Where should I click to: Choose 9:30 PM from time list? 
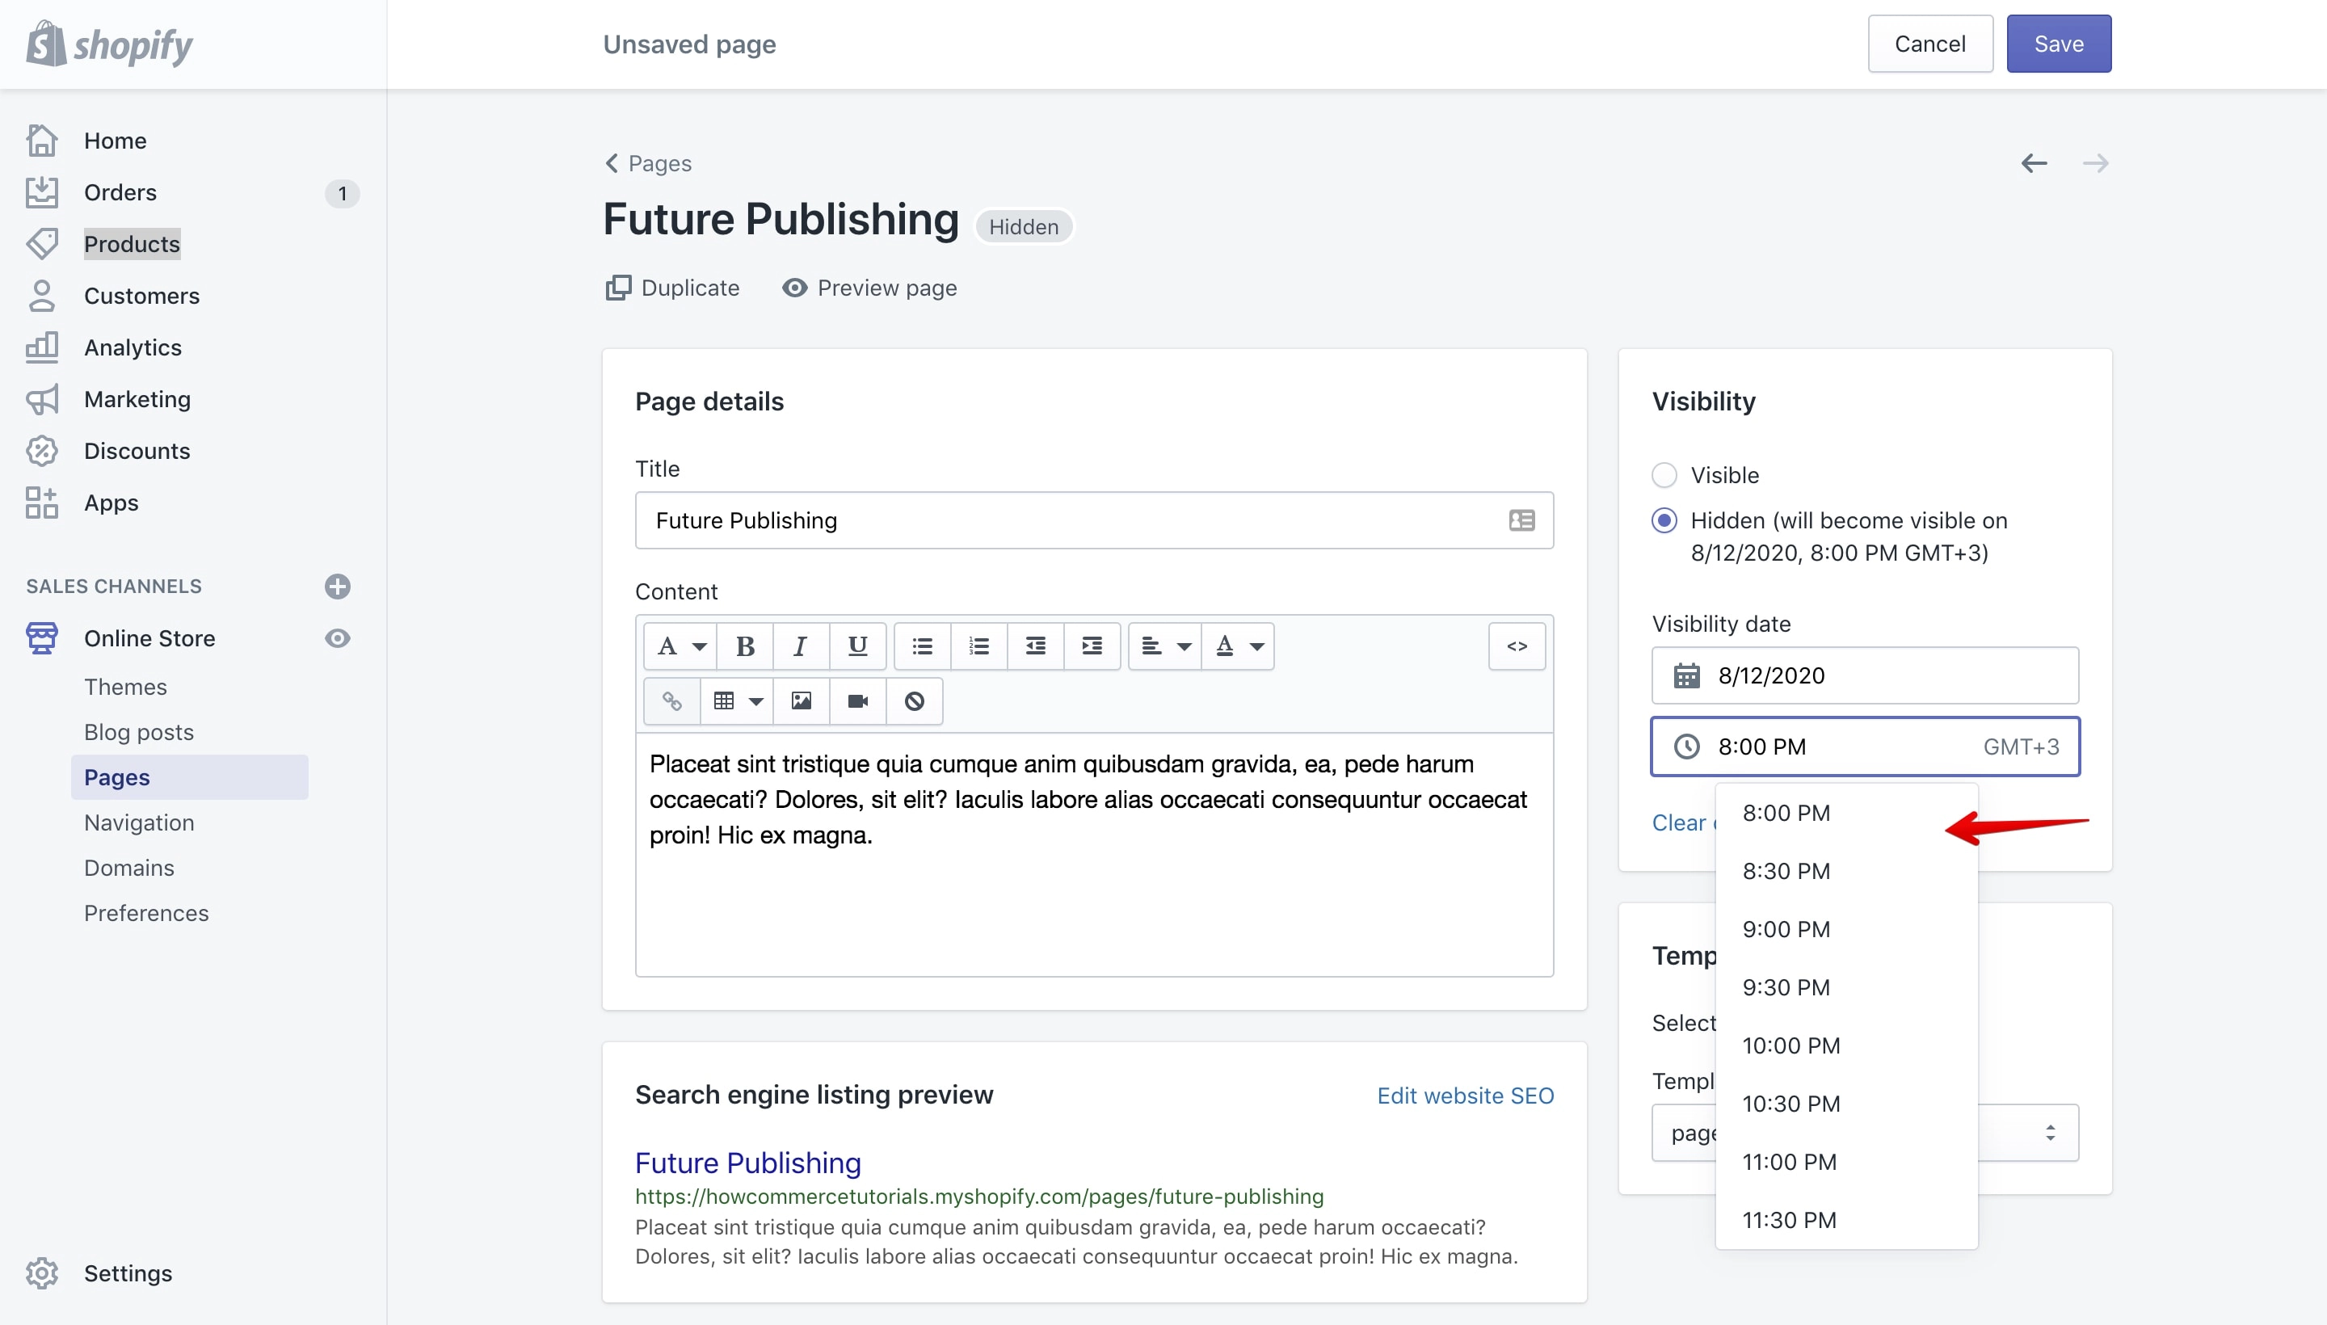pos(1845,987)
